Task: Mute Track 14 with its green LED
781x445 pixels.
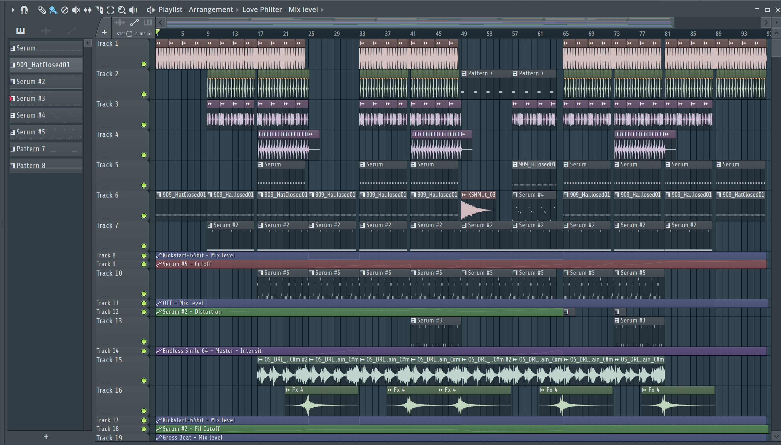Action: pyautogui.click(x=144, y=351)
